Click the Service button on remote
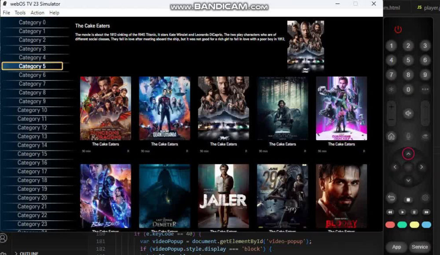Screen dimensions: 440x255 420,247
